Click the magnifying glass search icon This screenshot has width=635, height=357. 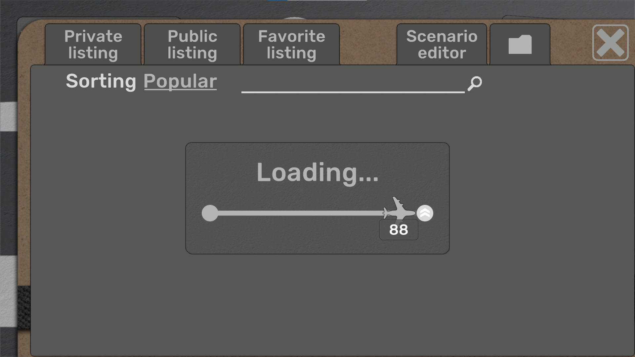coord(475,83)
